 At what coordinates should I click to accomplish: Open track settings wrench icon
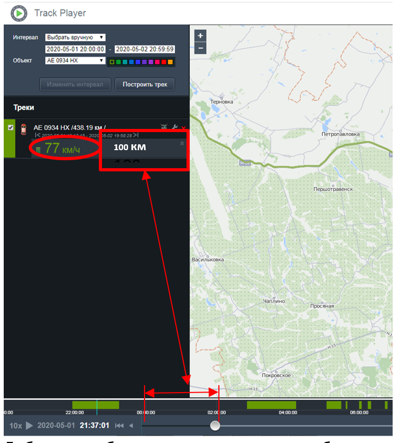tap(175, 127)
